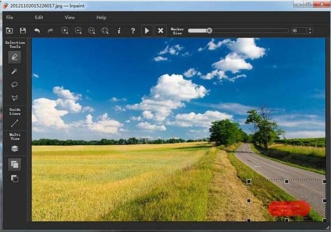The width and height of the screenshot is (331, 232).
Task: Click the Marker Size value field
Action: (299, 31)
